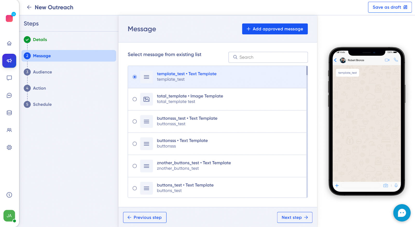415x227 pixels.
Task: Open the chatbot face sidebar icon
Action: tap(9, 96)
